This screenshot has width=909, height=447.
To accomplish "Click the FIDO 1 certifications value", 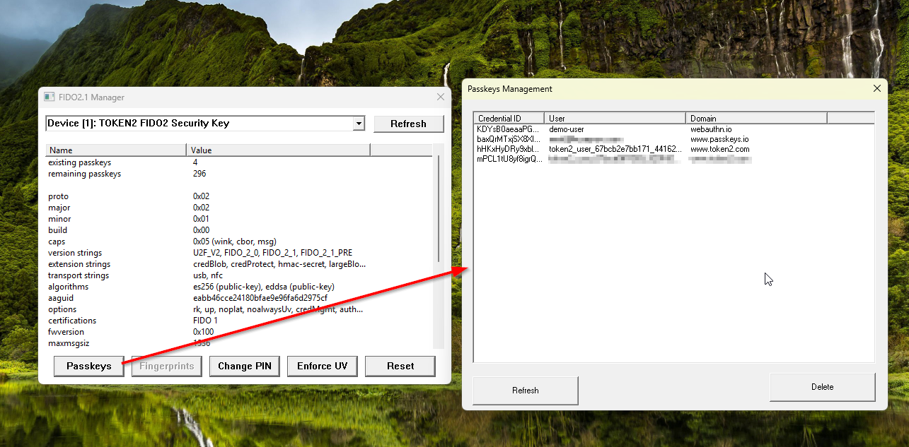I will pos(205,321).
